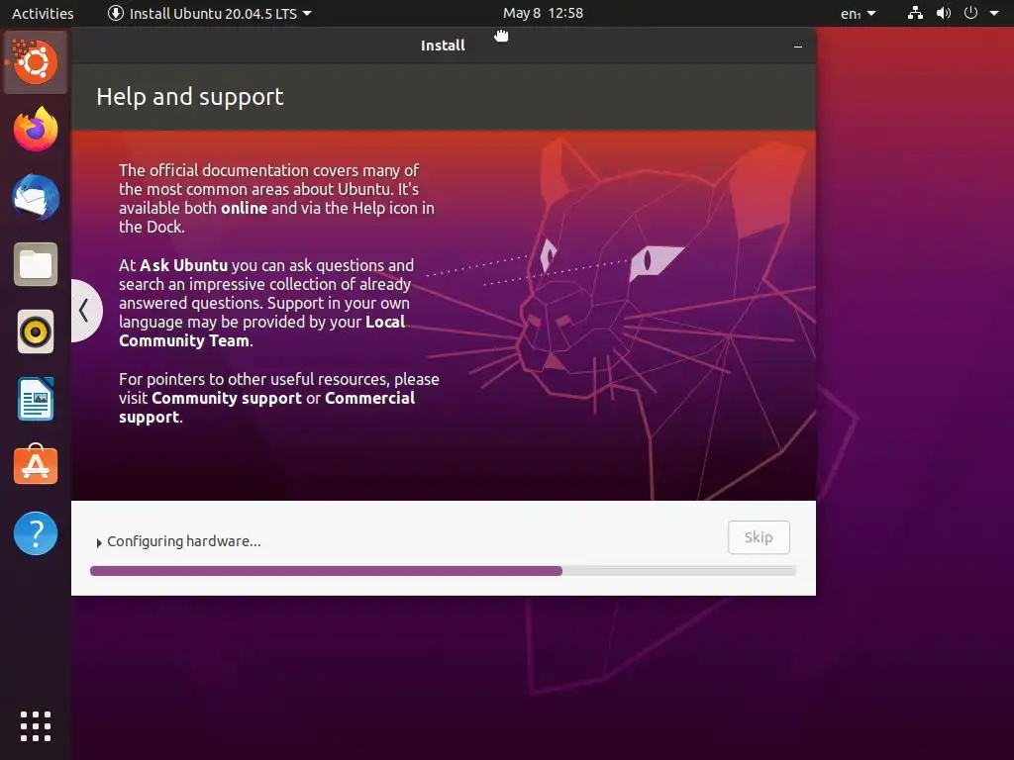Click the 'Configuring hardware...' status text
The height and width of the screenshot is (760, 1014).
(x=183, y=541)
